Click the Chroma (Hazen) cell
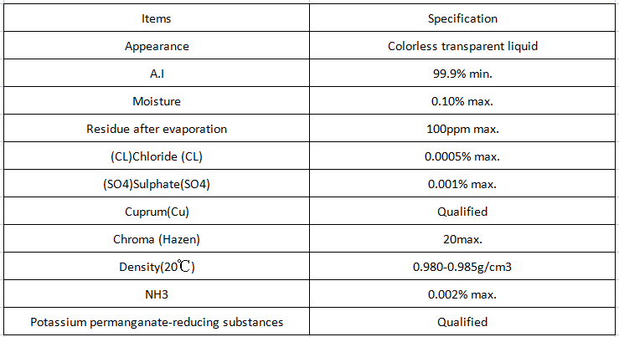 [157, 239]
